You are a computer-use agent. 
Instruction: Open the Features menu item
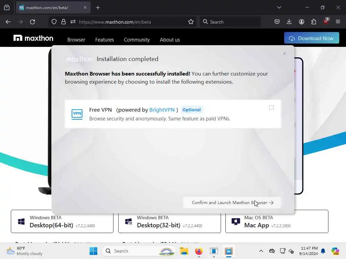click(105, 40)
